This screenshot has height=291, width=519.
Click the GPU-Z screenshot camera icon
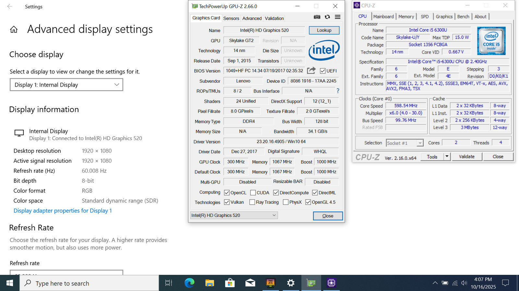(x=317, y=17)
